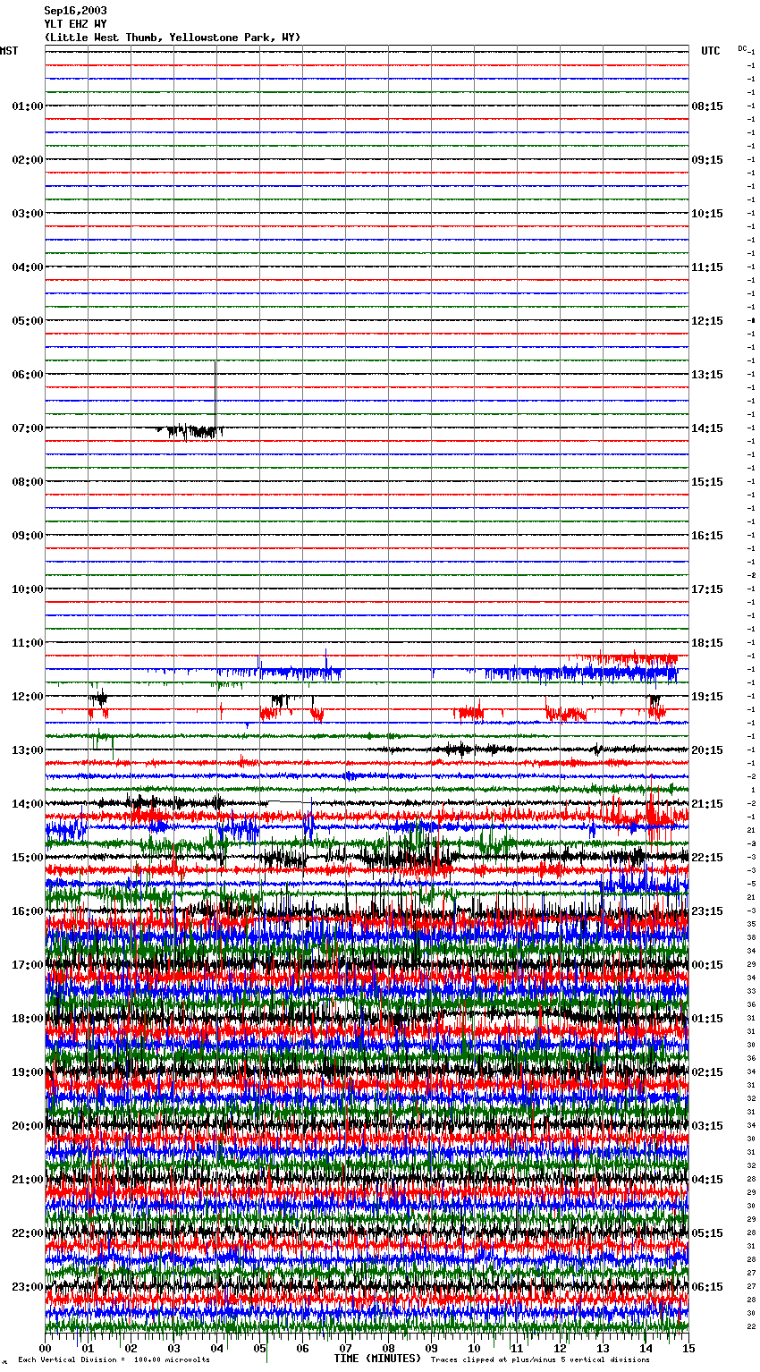Viewport: 760px width, 1372px height.
Task: Click the UTC column header
Action: (x=711, y=51)
